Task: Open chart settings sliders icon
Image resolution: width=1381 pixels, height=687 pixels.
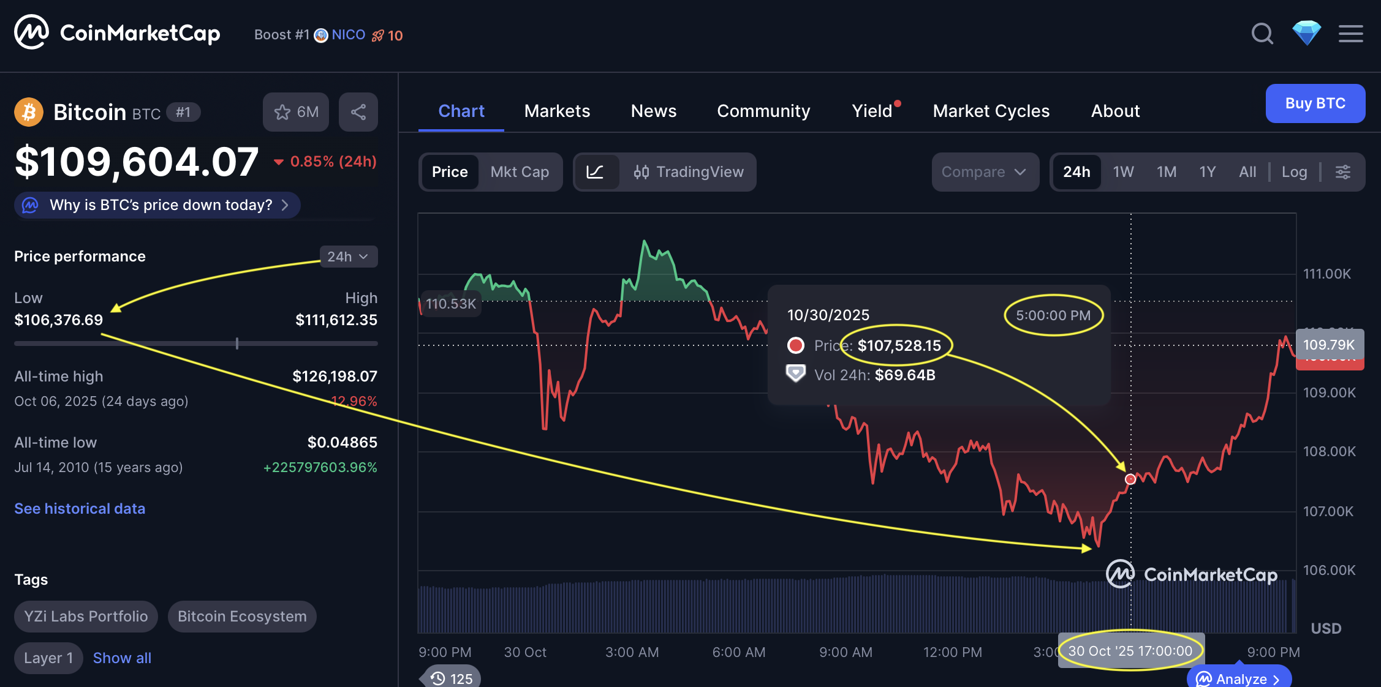Action: tap(1343, 172)
